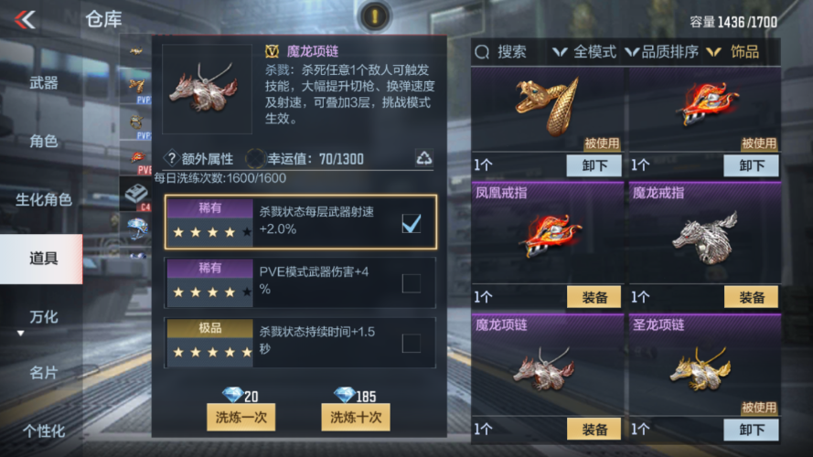Screen dimensions: 813x457
Task: Click the 洗炼十次 button
Action: pyautogui.click(x=356, y=417)
